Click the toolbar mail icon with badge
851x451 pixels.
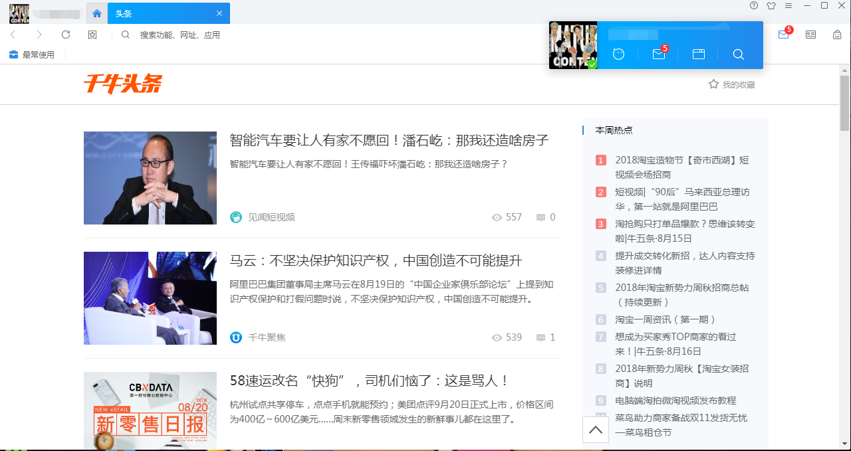click(785, 33)
